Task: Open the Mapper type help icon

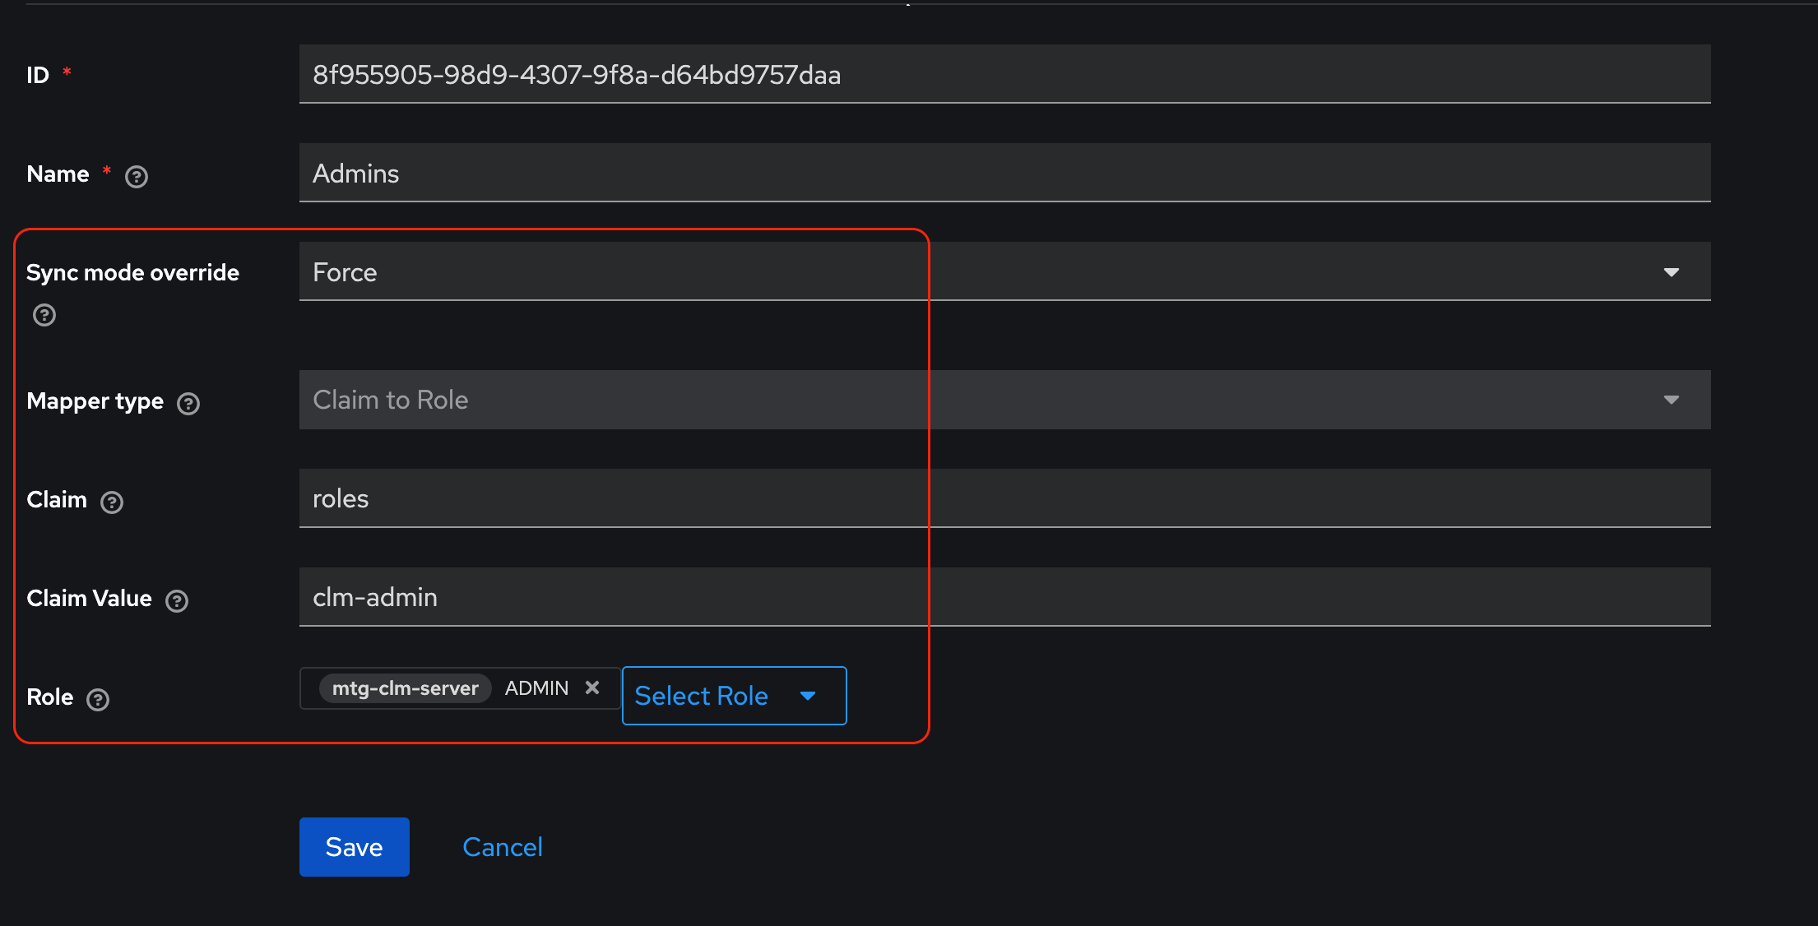Action: 188,403
